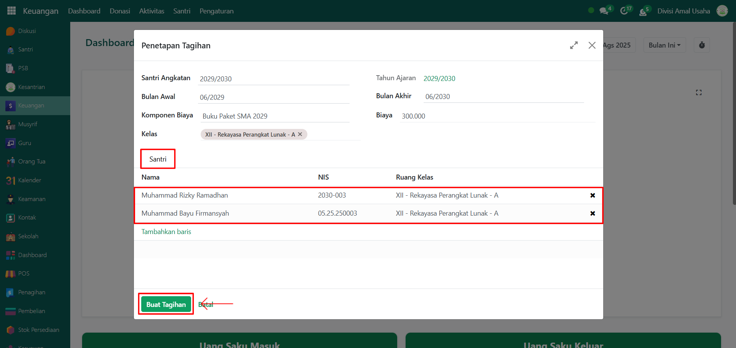Close the Penetapan Tagihan dialog
Viewport: 736px width, 348px height.
[592, 45]
